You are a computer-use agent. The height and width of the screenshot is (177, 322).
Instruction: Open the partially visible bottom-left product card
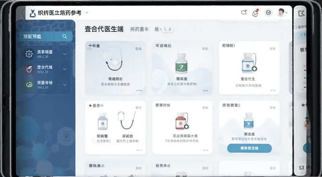116,169
